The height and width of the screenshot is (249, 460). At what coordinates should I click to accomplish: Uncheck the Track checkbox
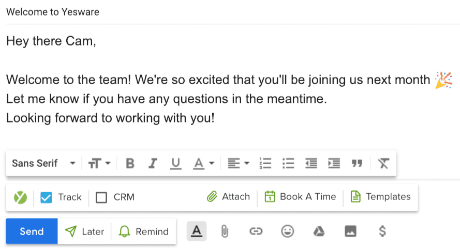(x=46, y=197)
